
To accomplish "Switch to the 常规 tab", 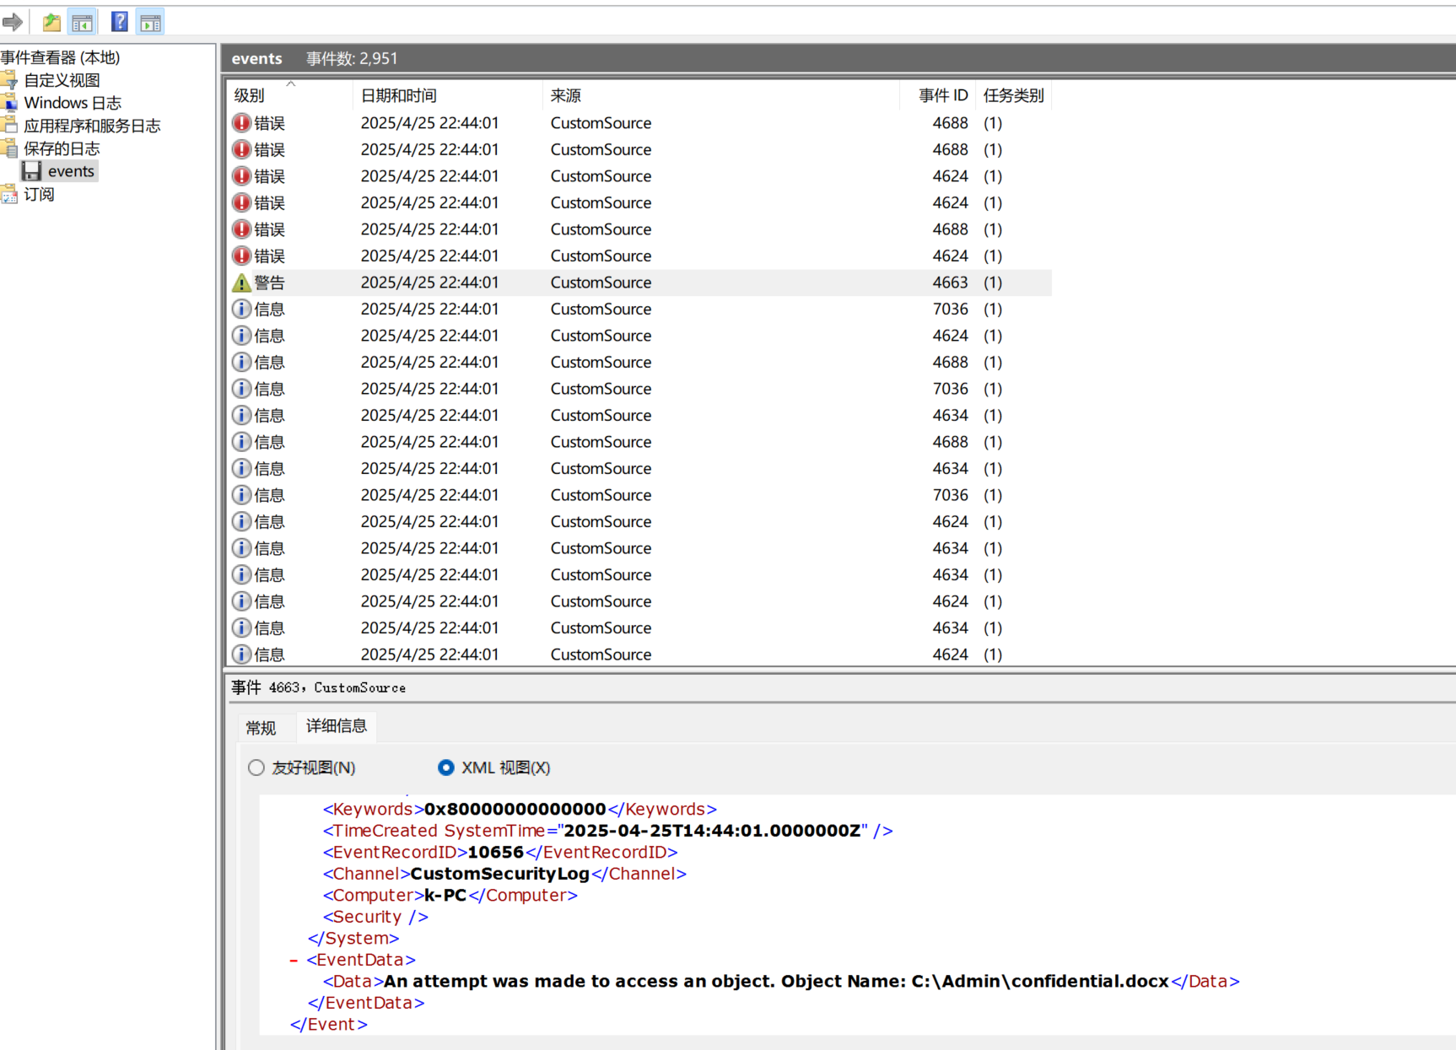I will pos(261,728).
